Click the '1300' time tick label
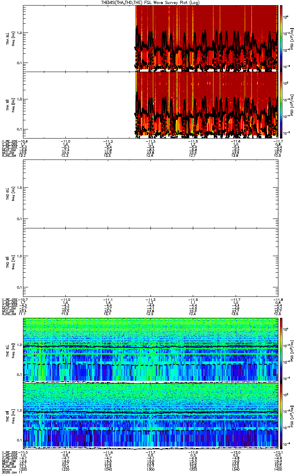Viewport: 297px width, 475px height. [150, 469]
